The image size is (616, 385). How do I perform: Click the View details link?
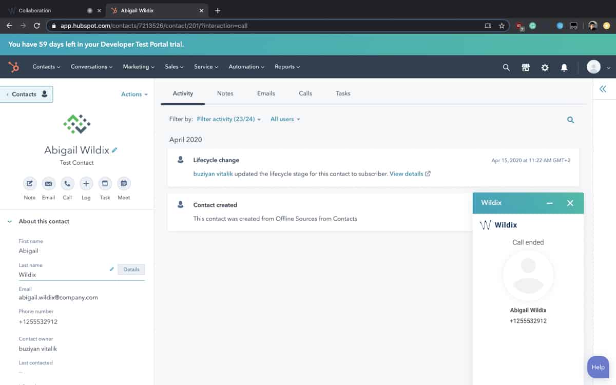[x=409, y=174]
